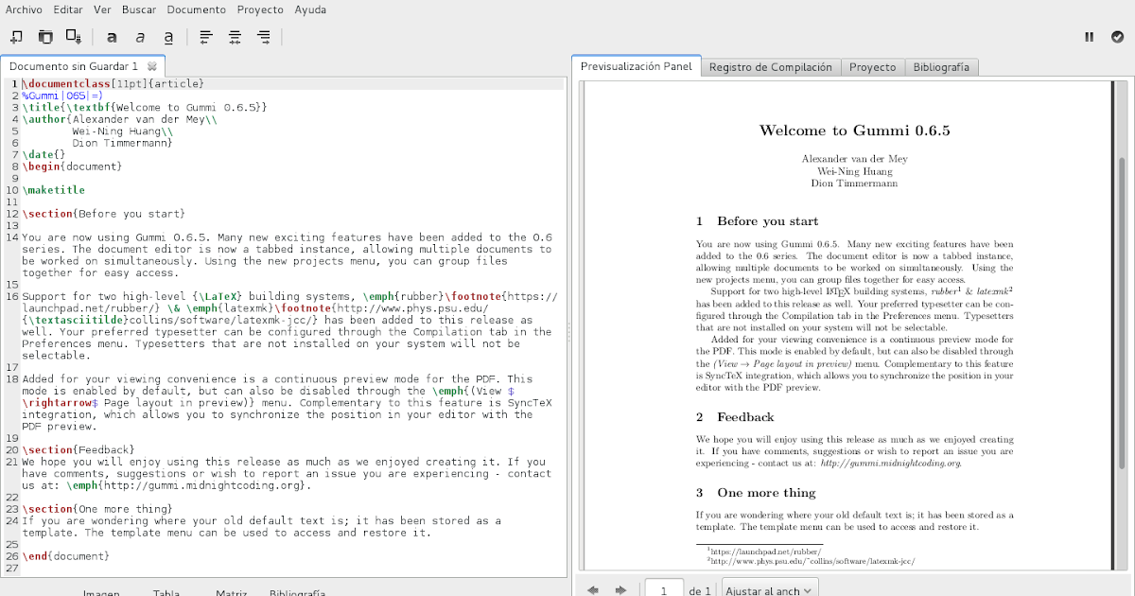1135x596 pixels.
Task: Apply italic formatting with the italic 'a' icon
Action: (139, 36)
